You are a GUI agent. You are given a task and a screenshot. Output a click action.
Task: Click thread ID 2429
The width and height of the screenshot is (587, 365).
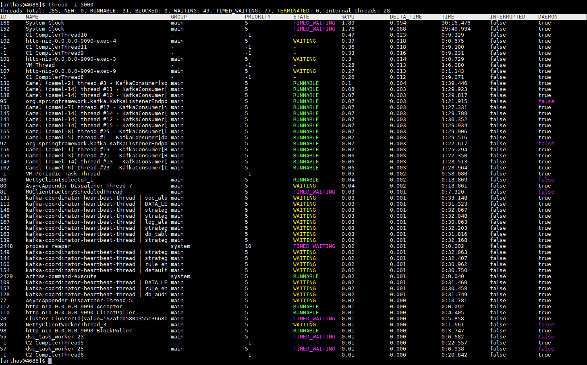6,276
